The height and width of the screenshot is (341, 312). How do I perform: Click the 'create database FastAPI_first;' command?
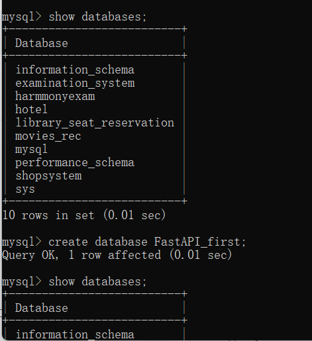147,242
